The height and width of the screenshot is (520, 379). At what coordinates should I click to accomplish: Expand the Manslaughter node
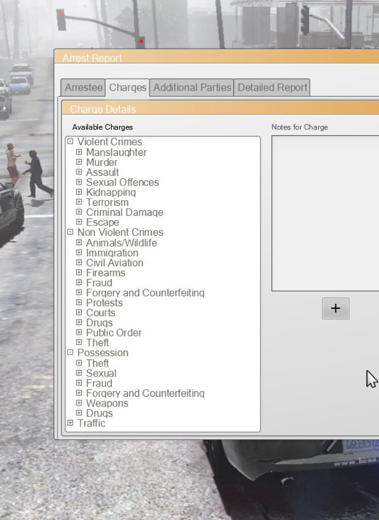tap(79, 152)
